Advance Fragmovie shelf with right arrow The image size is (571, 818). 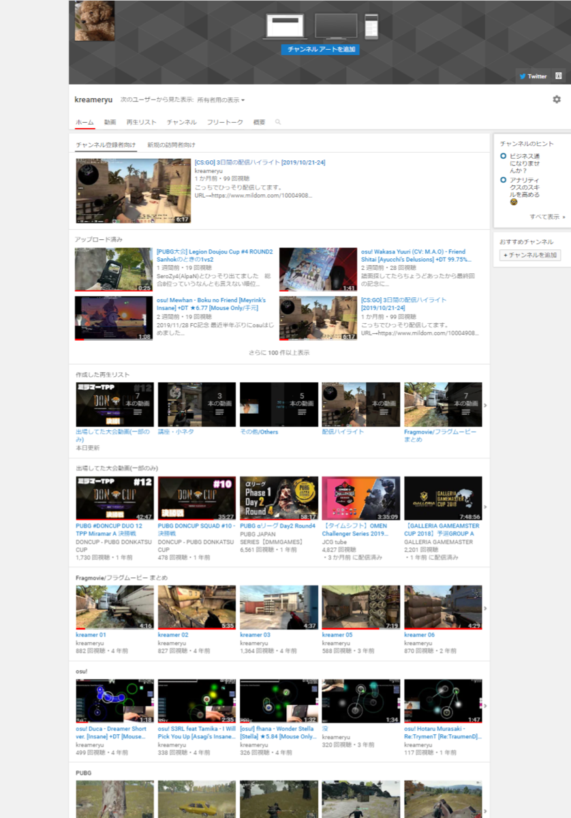(x=485, y=608)
